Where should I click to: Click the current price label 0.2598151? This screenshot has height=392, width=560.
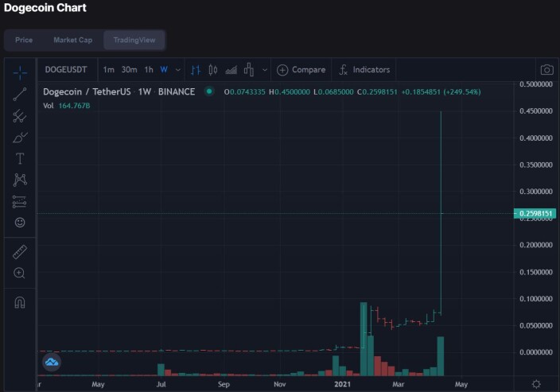pyautogui.click(x=535, y=214)
